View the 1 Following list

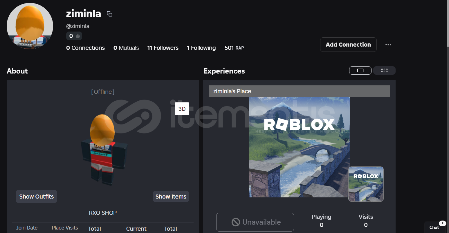point(201,48)
